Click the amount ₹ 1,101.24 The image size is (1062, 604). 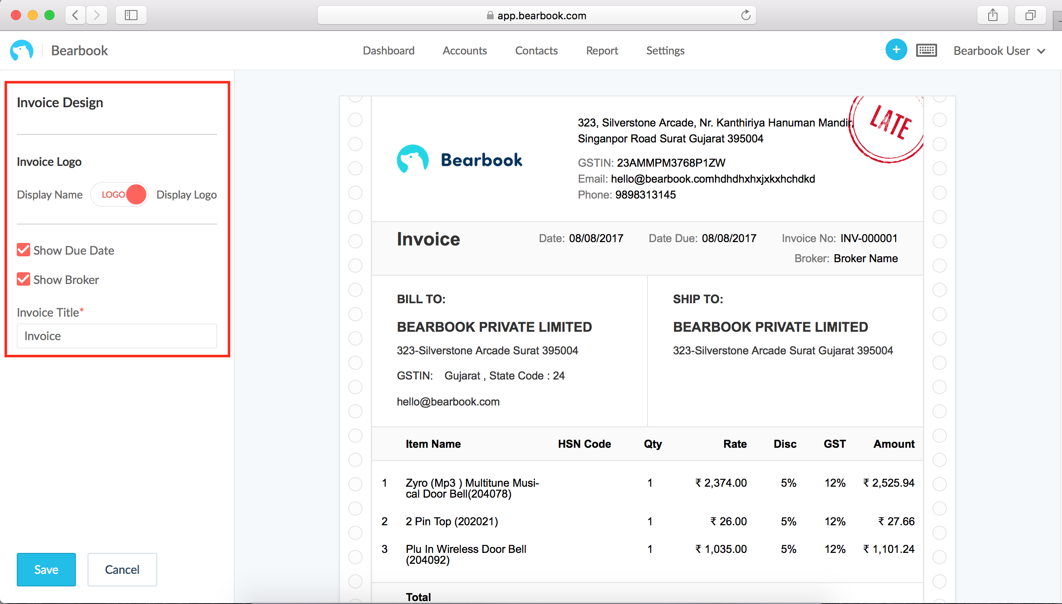(888, 549)
